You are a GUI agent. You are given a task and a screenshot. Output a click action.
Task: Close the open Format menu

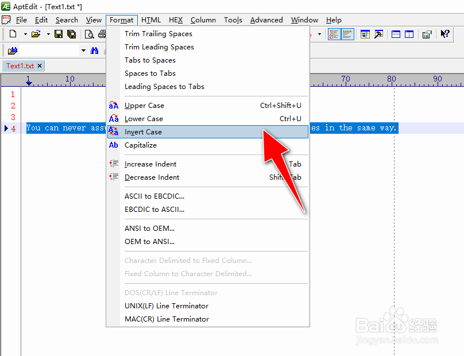pos(122,20)
